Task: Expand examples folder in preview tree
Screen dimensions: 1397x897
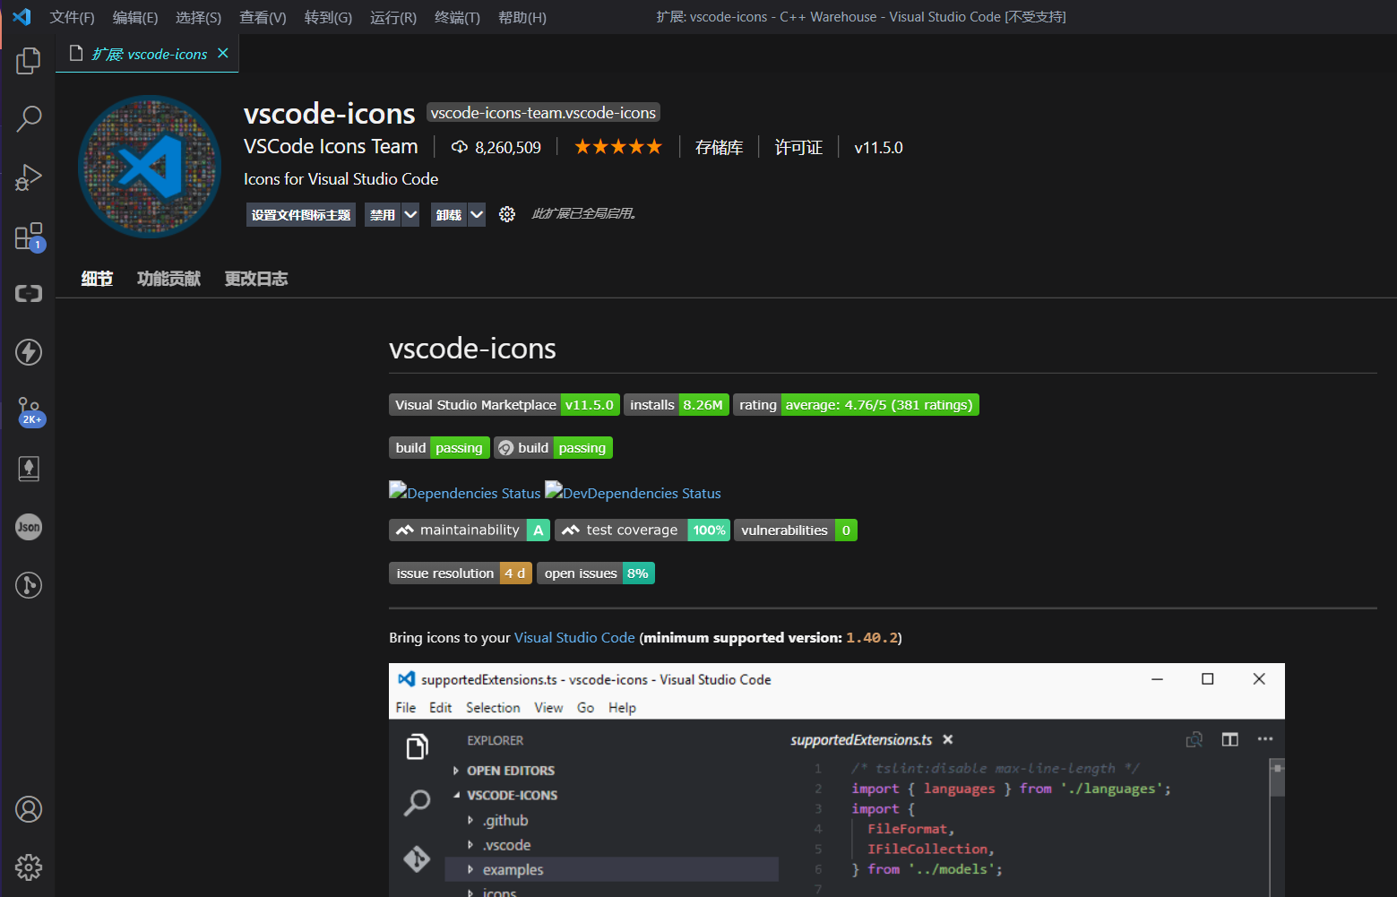Action: point(470,869)
